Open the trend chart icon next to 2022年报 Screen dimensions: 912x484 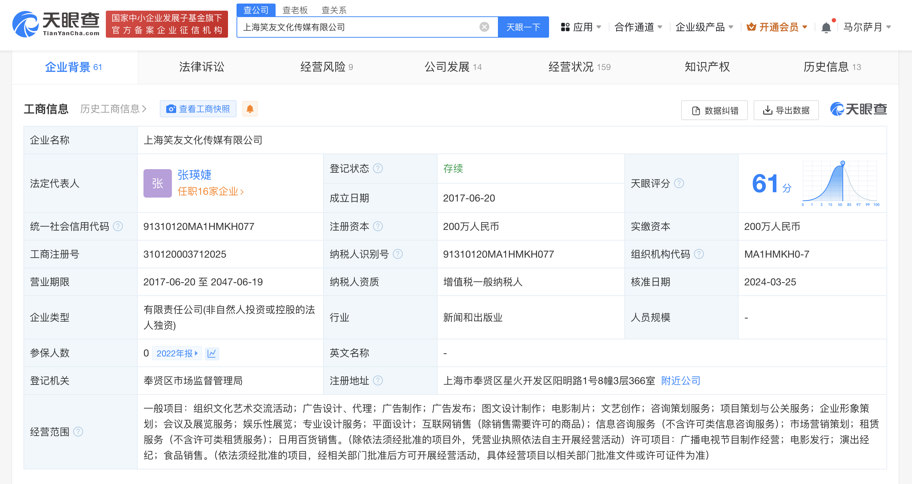(212, 353)
